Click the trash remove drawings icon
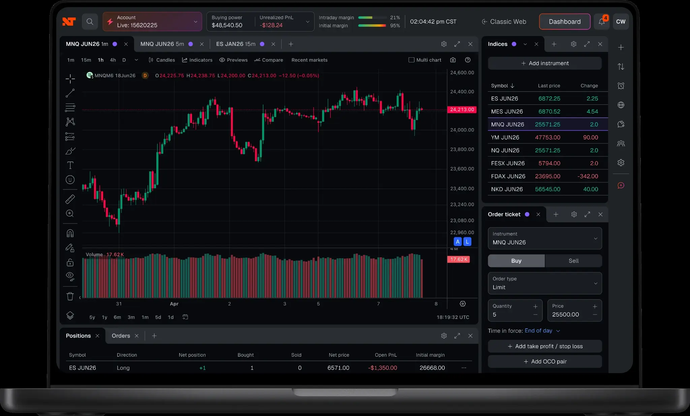690x416 pixels. 70,296
